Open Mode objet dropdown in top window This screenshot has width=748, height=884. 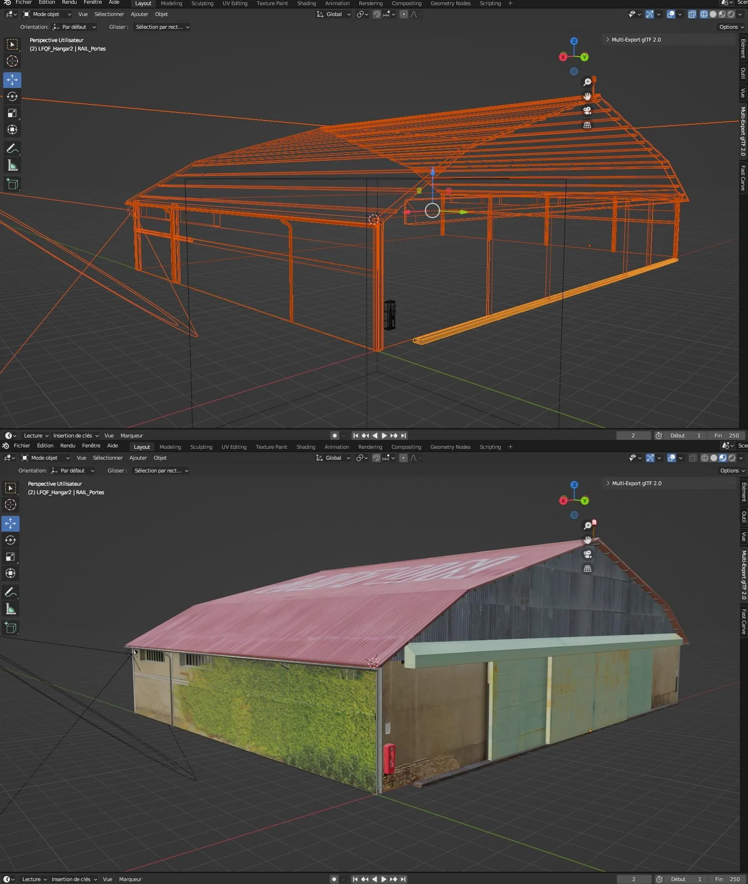(x=47, y=14)
